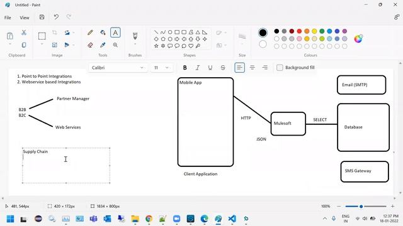Click the Resize and skew icon

tap(55, 45)
